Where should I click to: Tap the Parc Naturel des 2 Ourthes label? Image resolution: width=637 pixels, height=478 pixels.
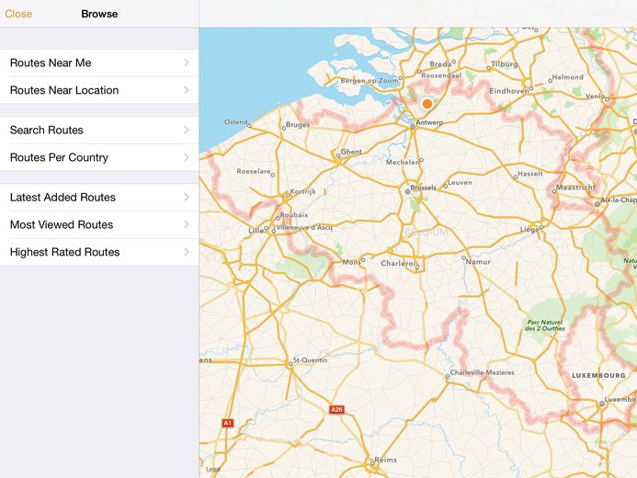[x=545, y=324]
